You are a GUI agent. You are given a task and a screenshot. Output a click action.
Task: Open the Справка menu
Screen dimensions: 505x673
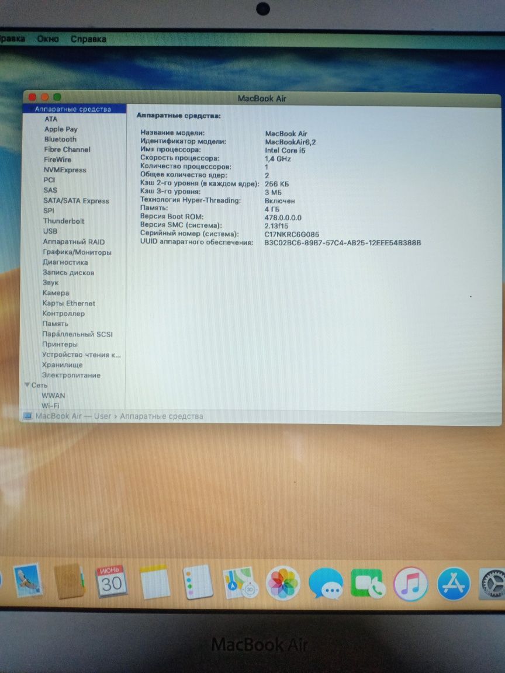pos(88,39)
